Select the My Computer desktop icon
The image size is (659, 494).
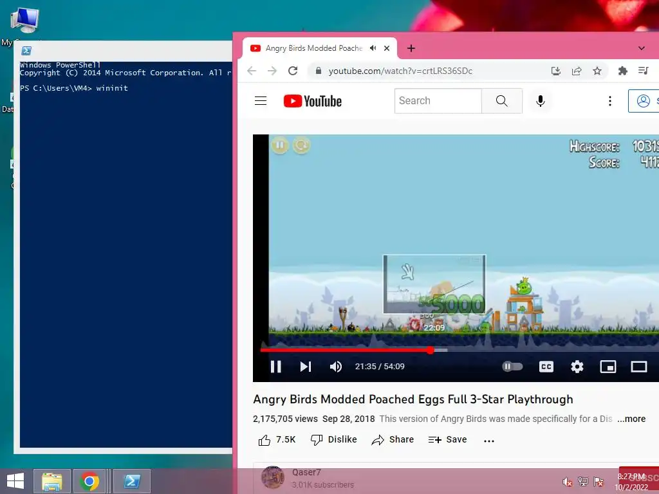[24, 25]
